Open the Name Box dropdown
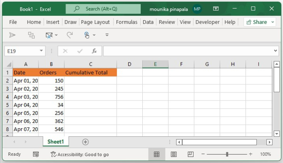 tap(42, 51)
